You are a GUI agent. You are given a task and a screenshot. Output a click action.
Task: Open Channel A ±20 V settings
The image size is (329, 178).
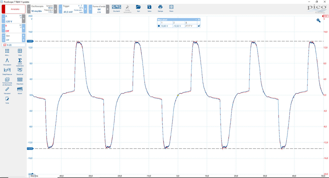[x=13, y=19]
